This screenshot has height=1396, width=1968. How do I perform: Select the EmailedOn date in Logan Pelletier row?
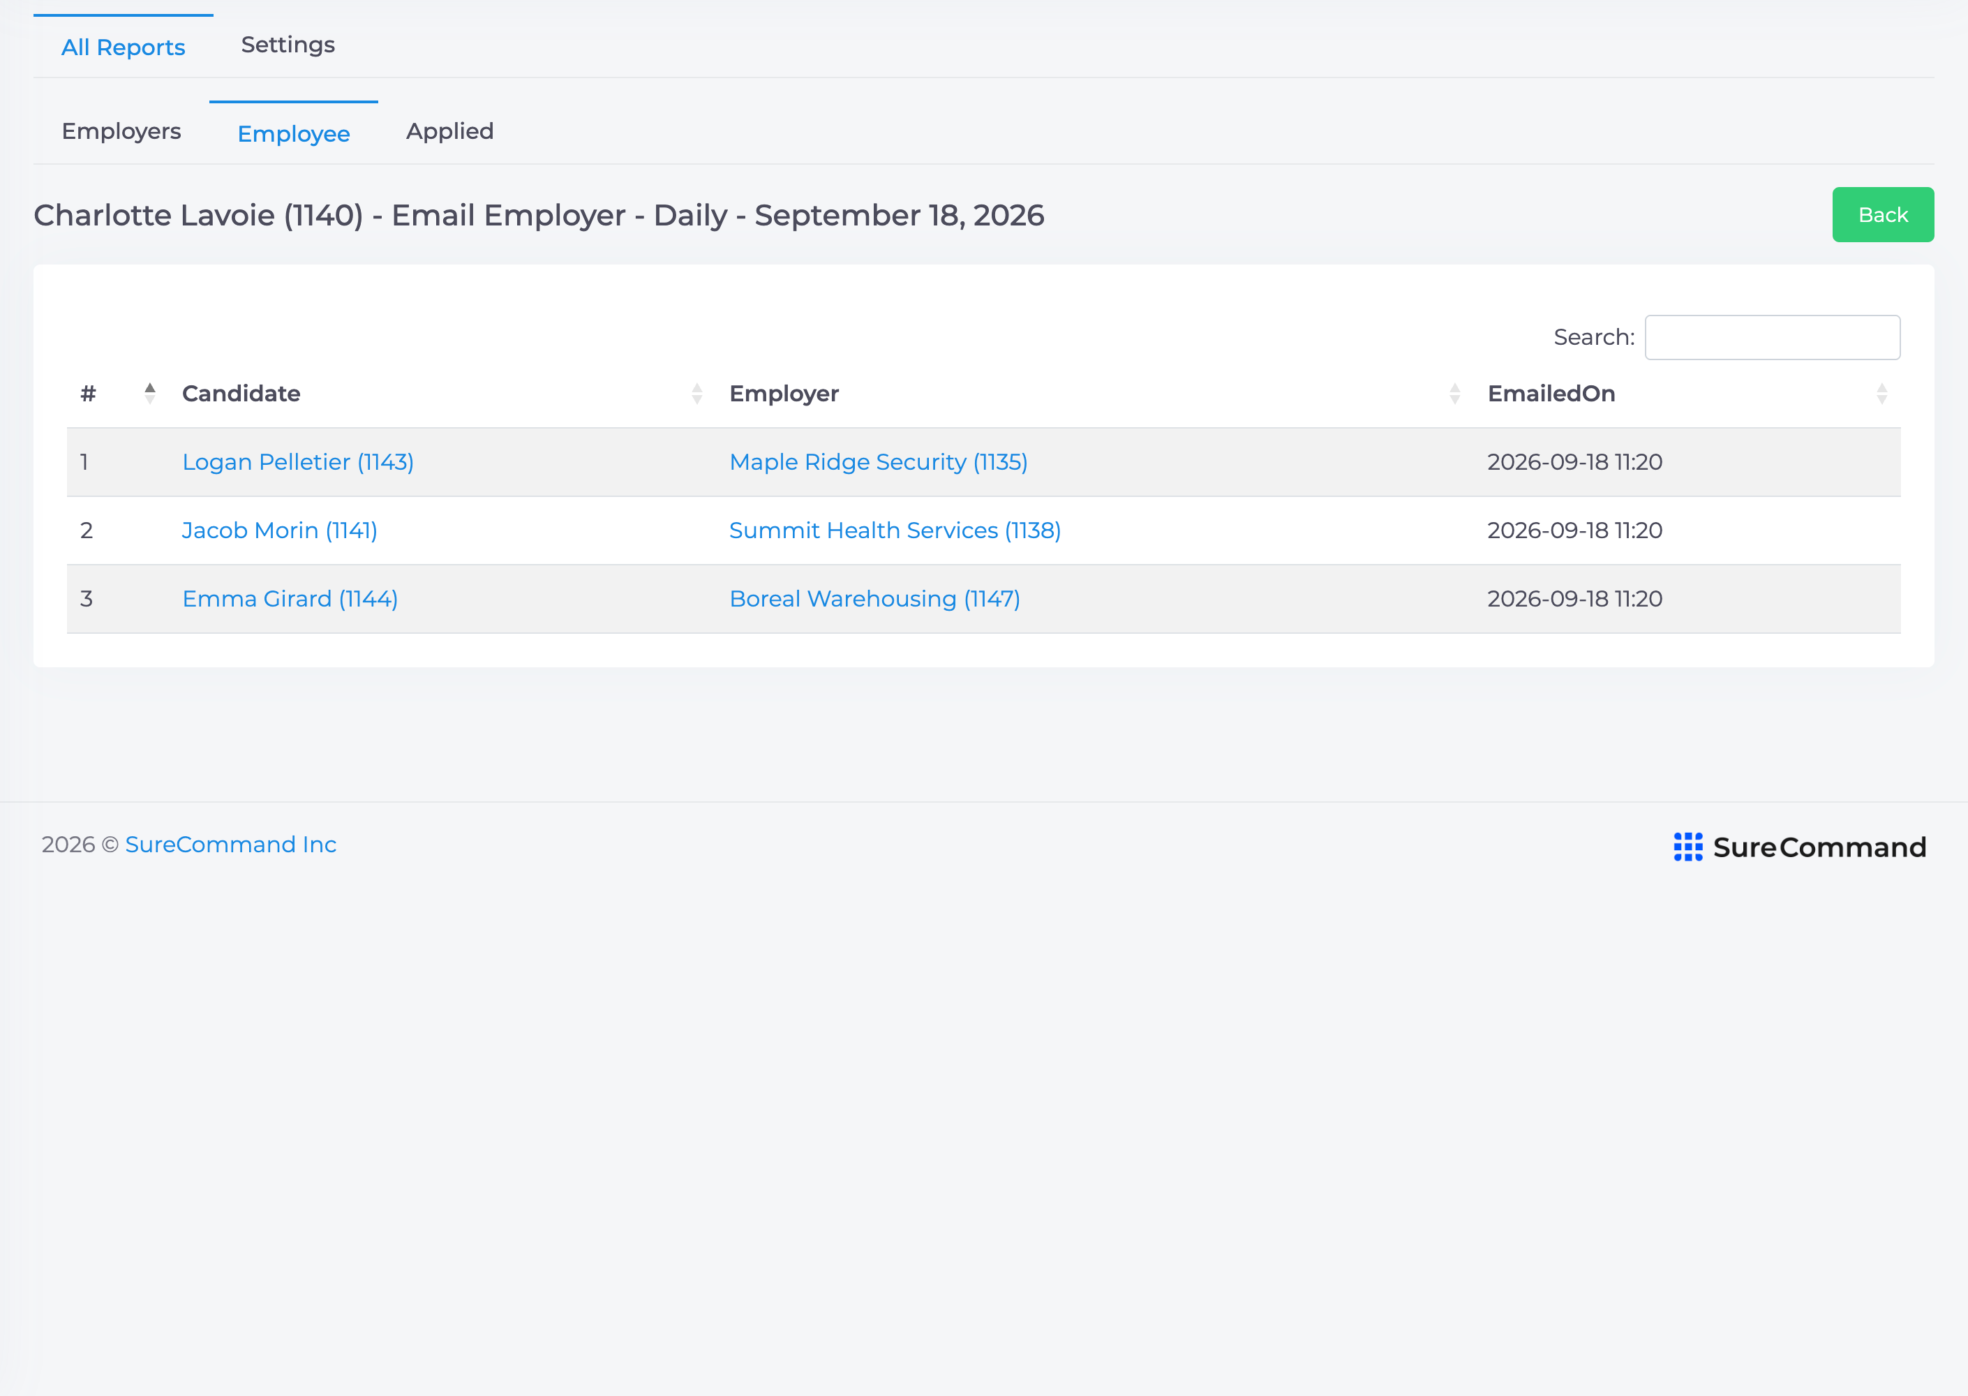[1574, 461]
